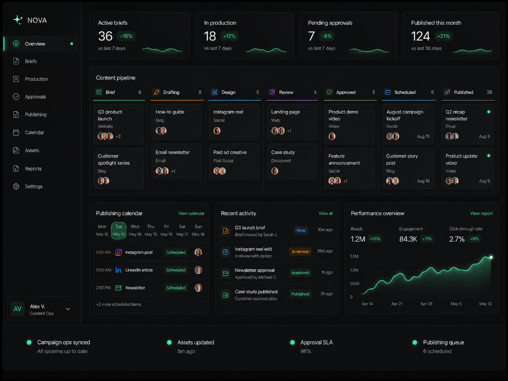The height and width of the screenshot is (381, 508).
Task: Open the Customer story post card
Action: point(408,168)
